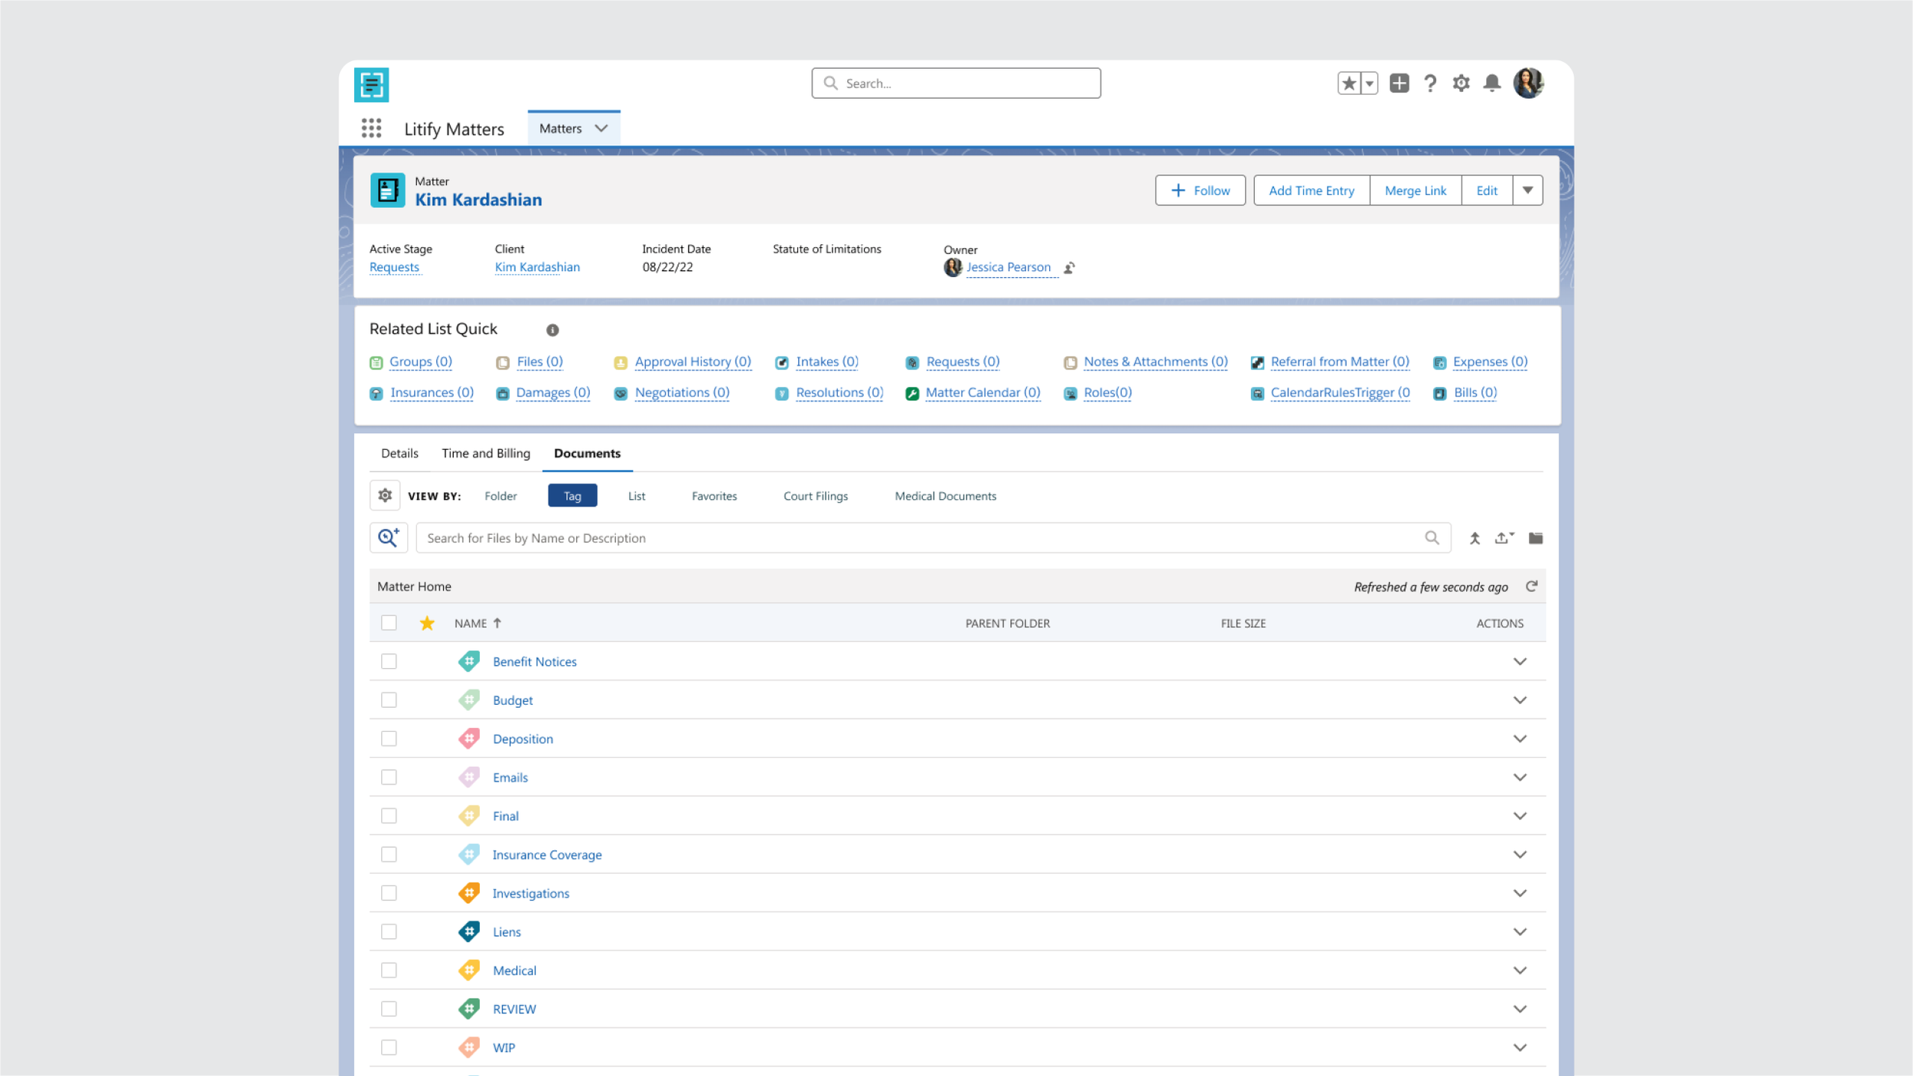Click the new folder icon

tap(1535, 538)
